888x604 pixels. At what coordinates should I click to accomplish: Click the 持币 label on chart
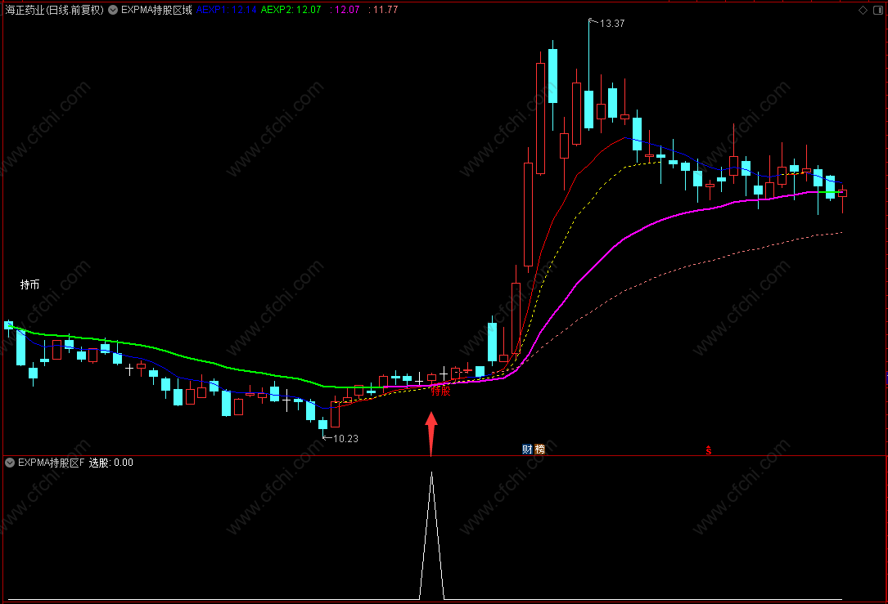(x=30, y=284)
